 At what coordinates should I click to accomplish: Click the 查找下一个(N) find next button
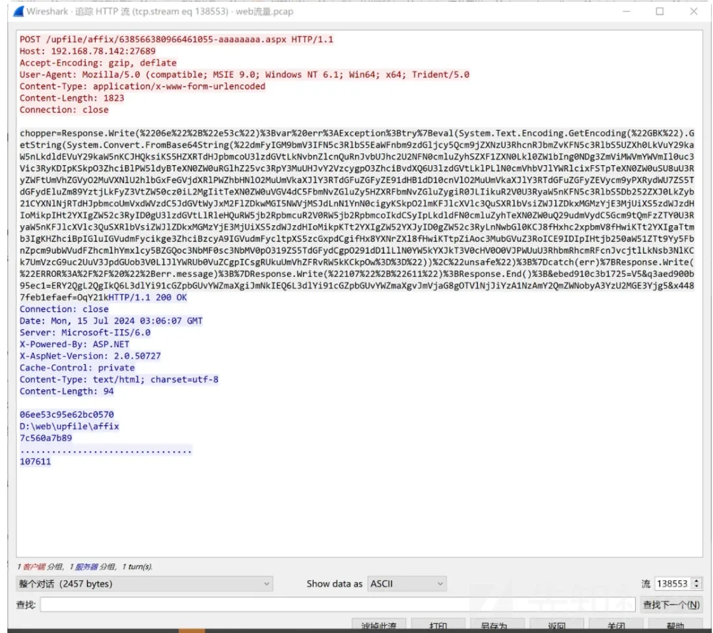671,605
